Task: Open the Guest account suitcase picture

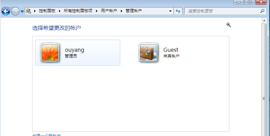Action: tap(148, 53)
